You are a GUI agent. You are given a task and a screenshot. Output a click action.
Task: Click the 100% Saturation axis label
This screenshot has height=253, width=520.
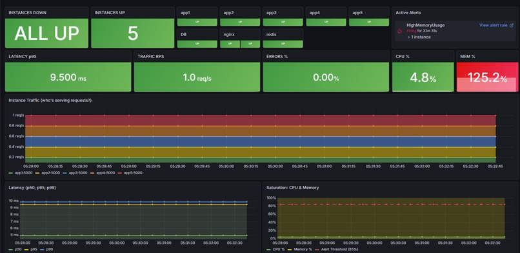271,198
